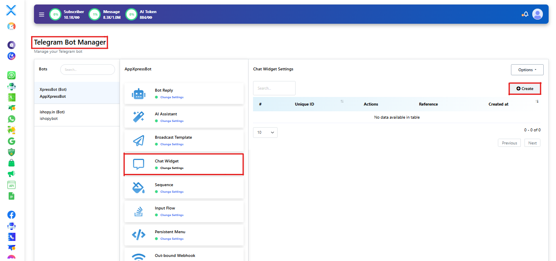Click the Bots search input field
The height and width of the screenshot is (261, 556).
[88, 70]
